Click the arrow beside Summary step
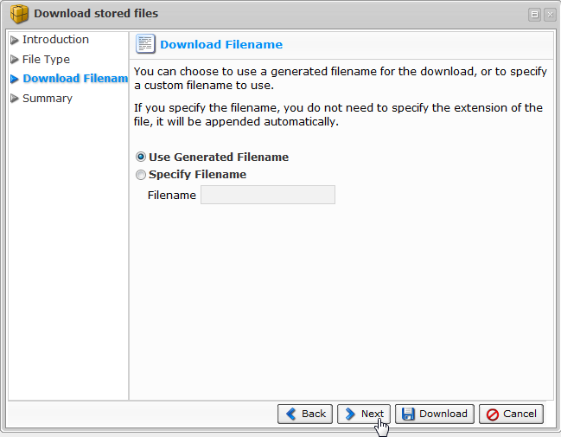 (x=15, y=99)
